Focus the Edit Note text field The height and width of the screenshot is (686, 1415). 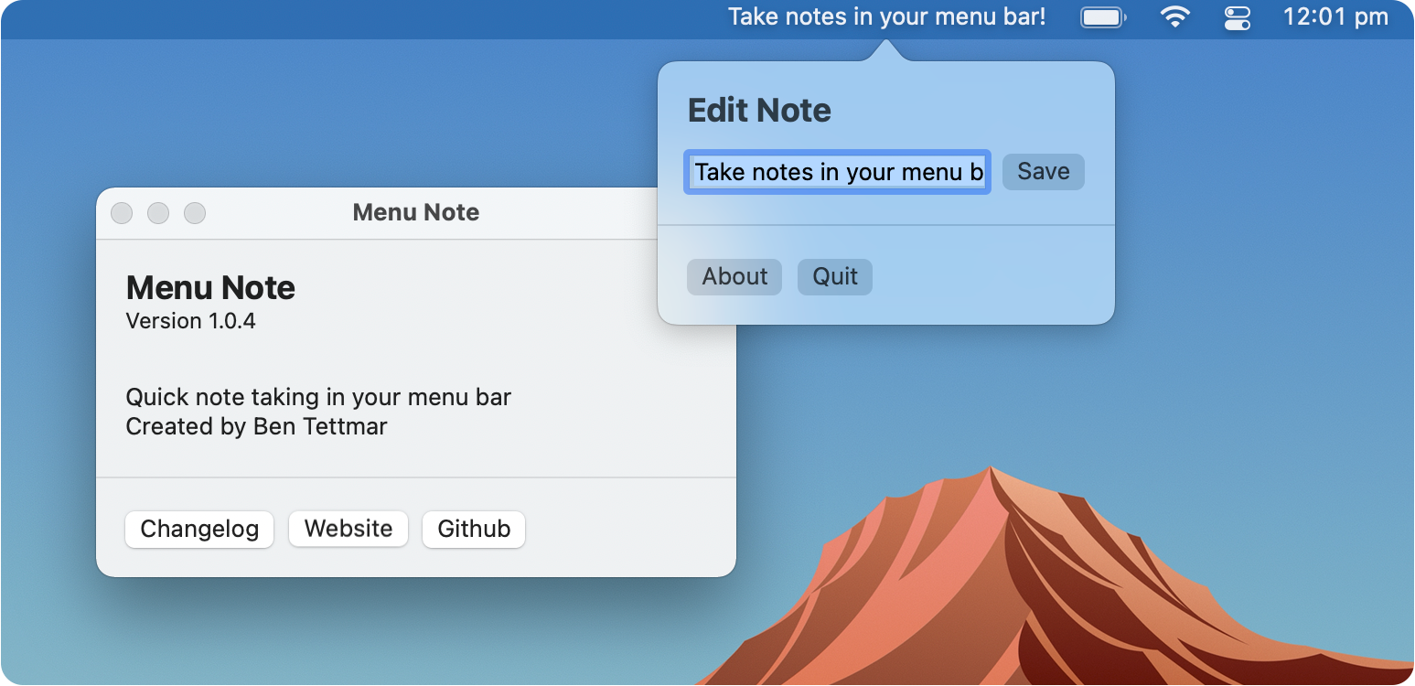[x=837, y=172]
